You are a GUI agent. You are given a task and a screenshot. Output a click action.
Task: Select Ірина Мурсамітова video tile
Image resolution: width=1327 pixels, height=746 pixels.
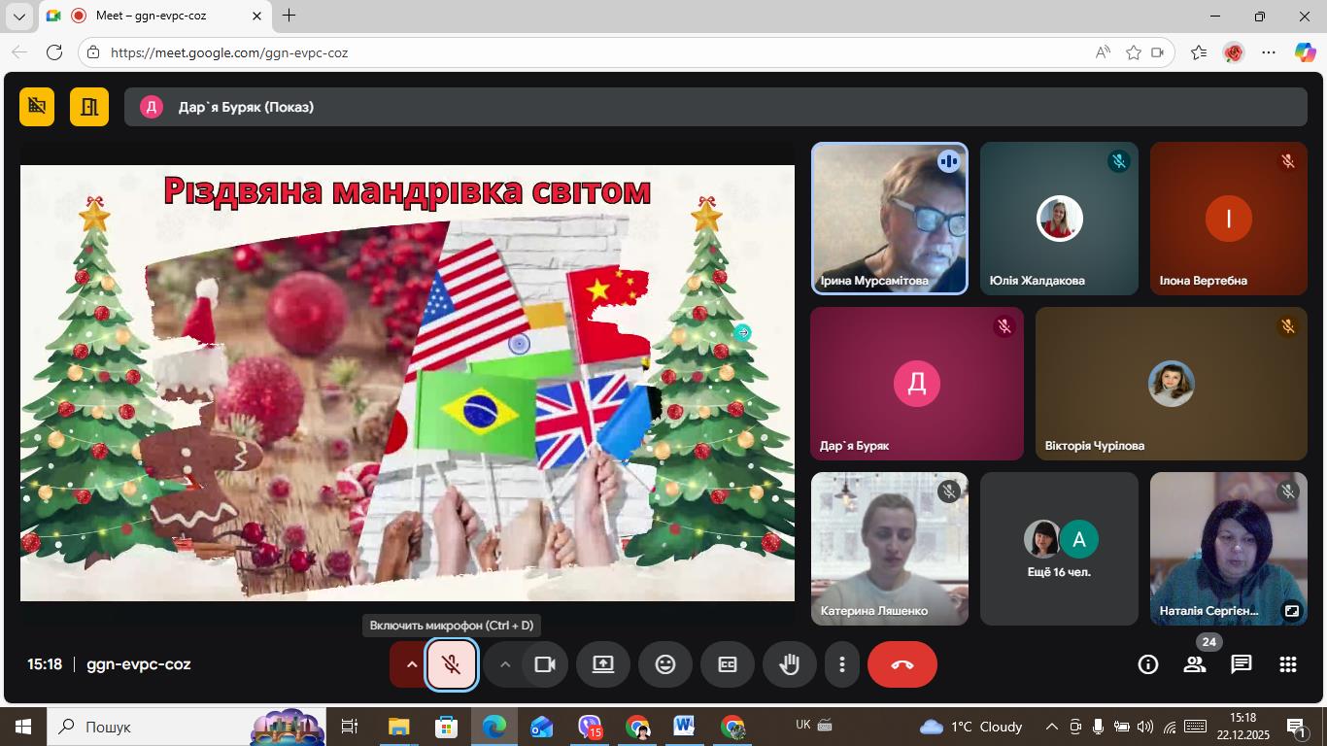889,219
